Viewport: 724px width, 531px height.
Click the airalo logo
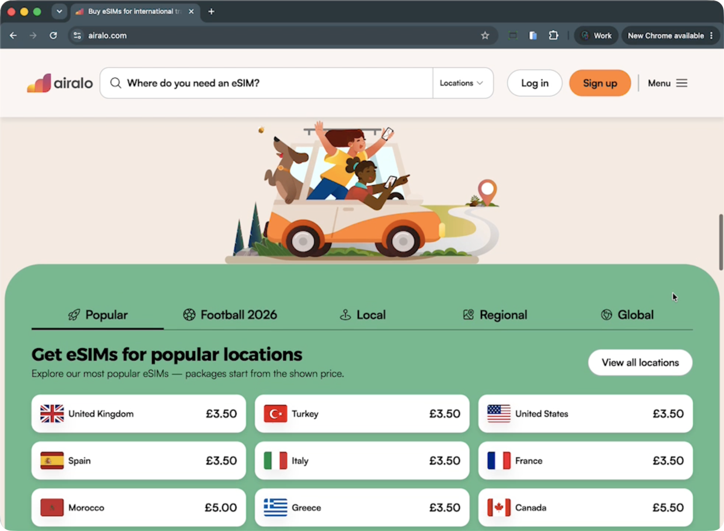[x=60, y=83]
